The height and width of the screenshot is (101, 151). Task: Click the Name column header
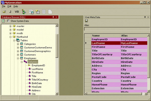click(106, 36)
